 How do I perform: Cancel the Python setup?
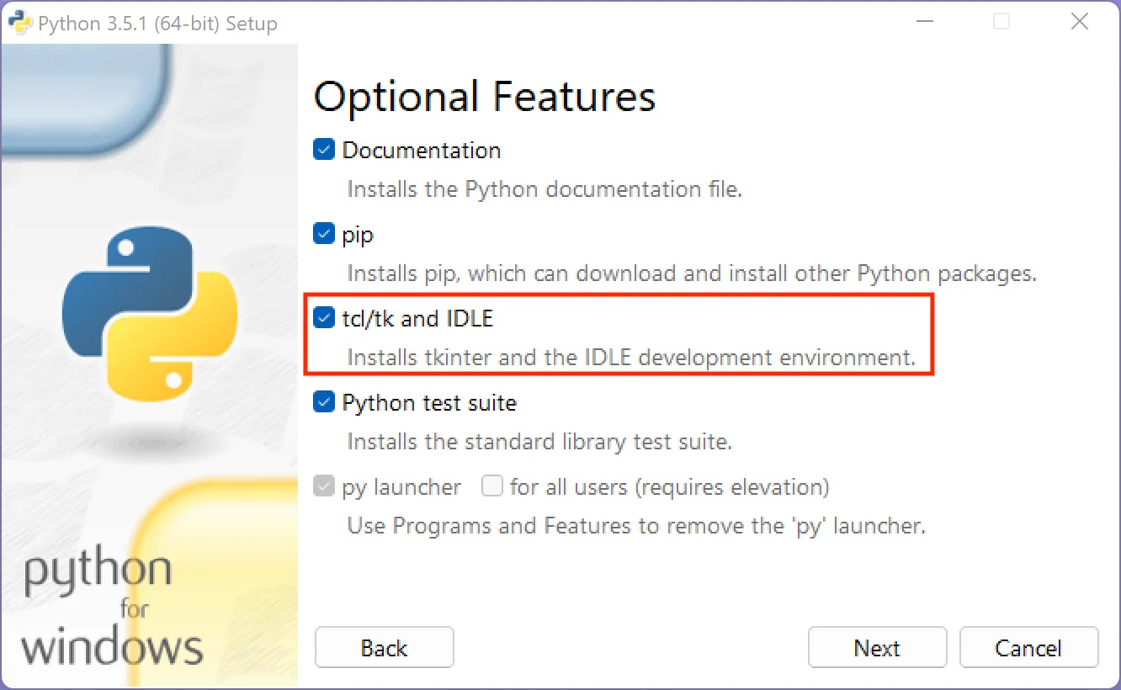(x=1028, y=647)
